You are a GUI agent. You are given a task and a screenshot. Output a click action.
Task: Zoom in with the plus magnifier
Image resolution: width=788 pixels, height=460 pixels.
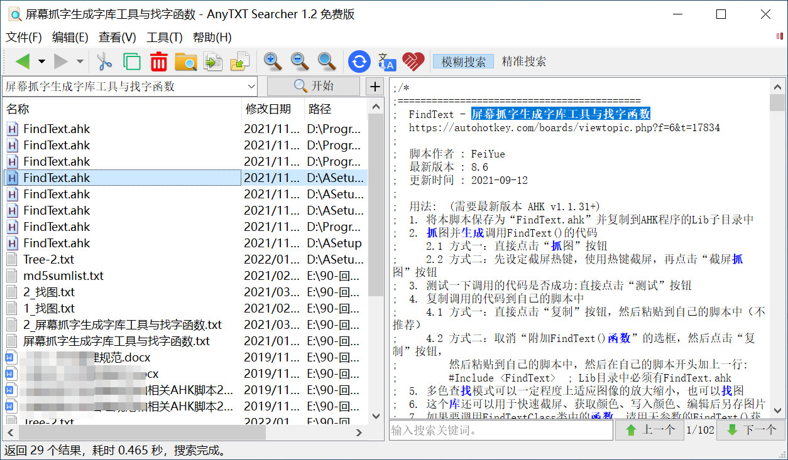pyautogui.click(x=272, y=62)
